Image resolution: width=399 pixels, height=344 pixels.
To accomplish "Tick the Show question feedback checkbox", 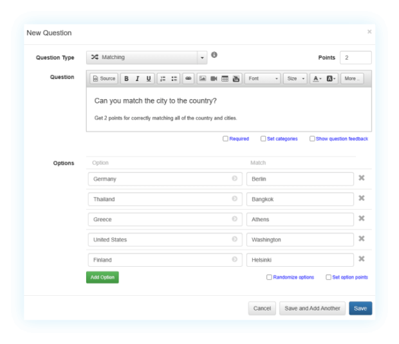I will (312, 138).
